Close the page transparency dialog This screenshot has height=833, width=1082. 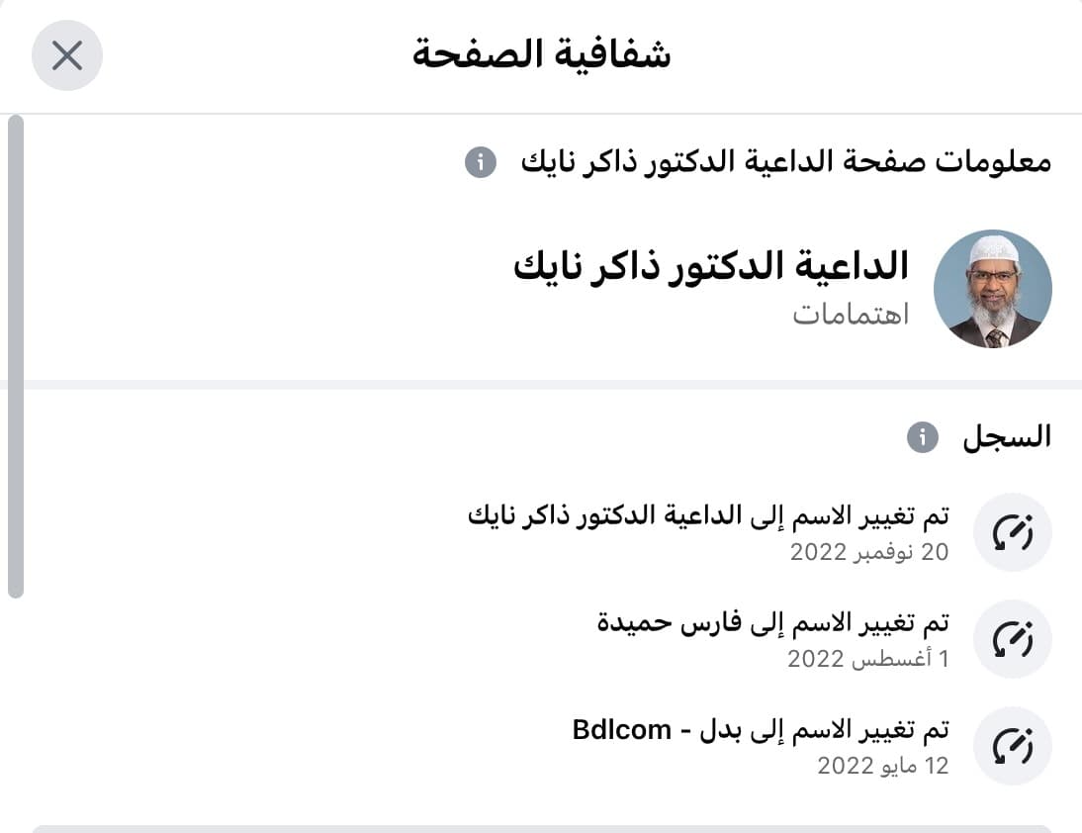pyautogui.click(x=67, y=55)
